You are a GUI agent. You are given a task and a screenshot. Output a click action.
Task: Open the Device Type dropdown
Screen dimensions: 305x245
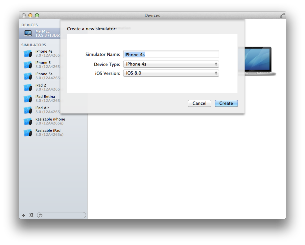(x=171, y=64)
